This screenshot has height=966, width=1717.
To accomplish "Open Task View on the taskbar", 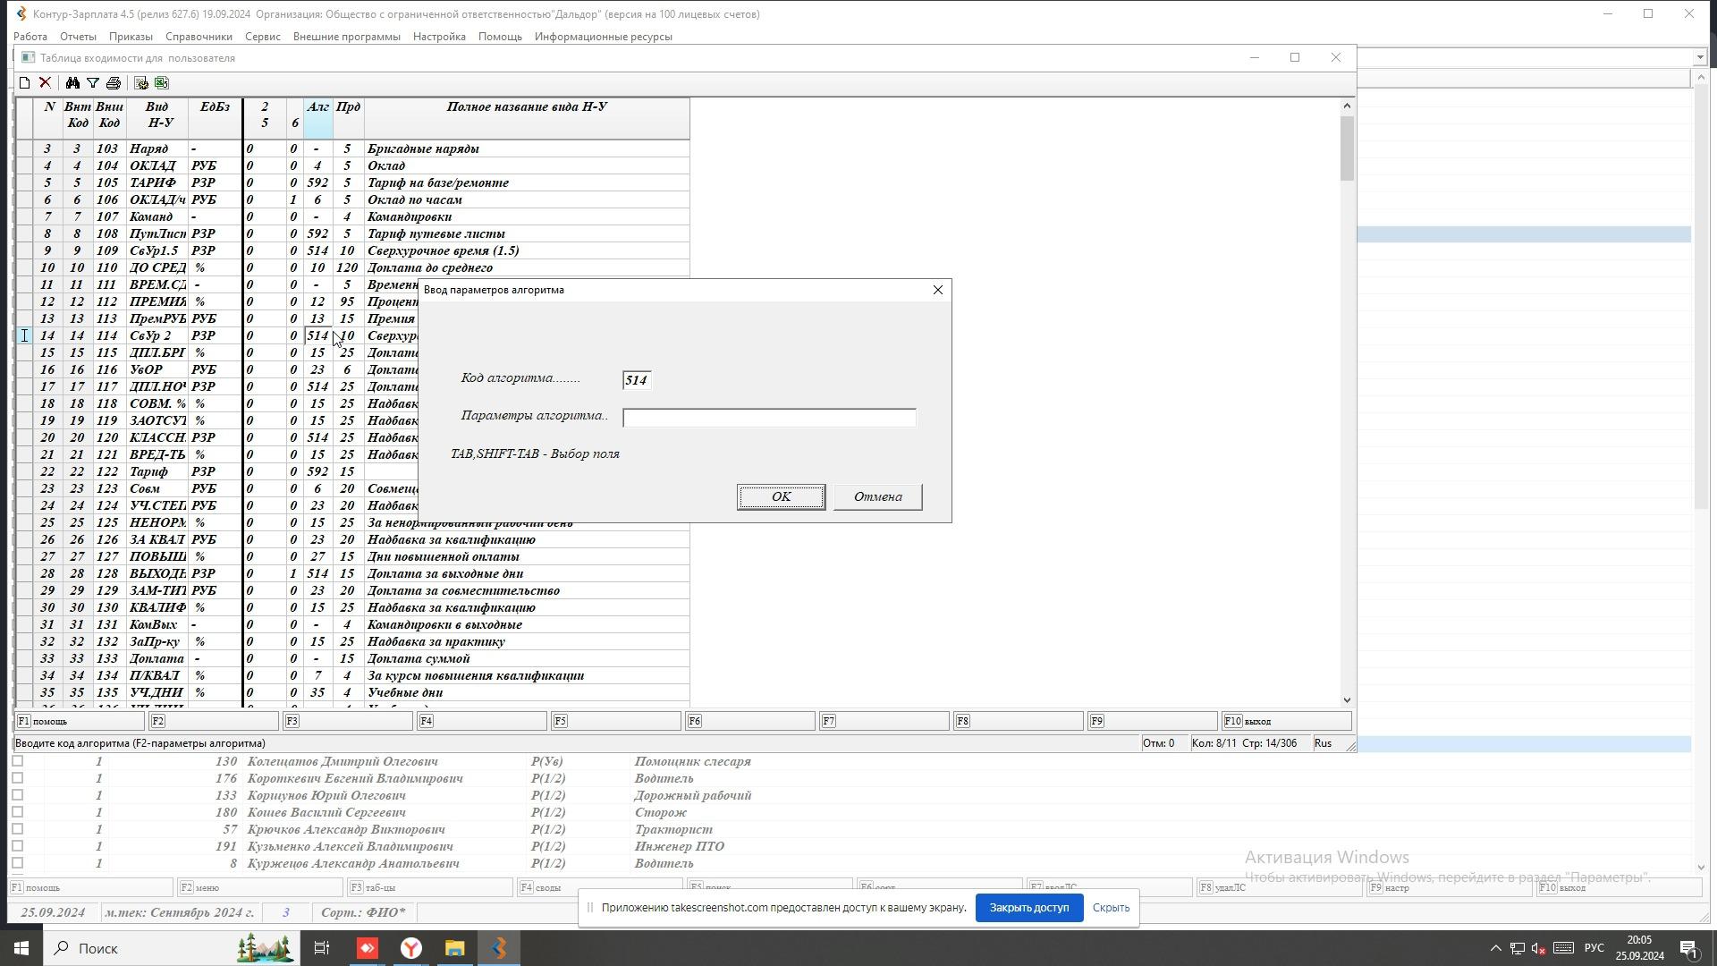I will 322,948.
